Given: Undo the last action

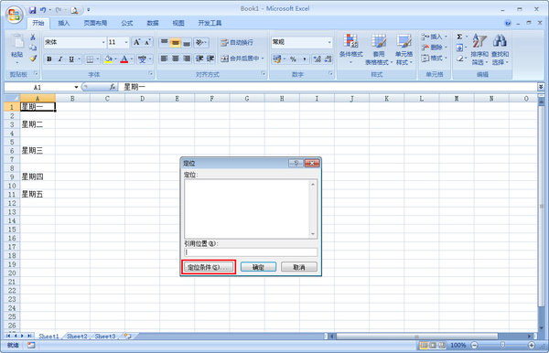Looking at the screenshot, I should (x=43, y=10).
